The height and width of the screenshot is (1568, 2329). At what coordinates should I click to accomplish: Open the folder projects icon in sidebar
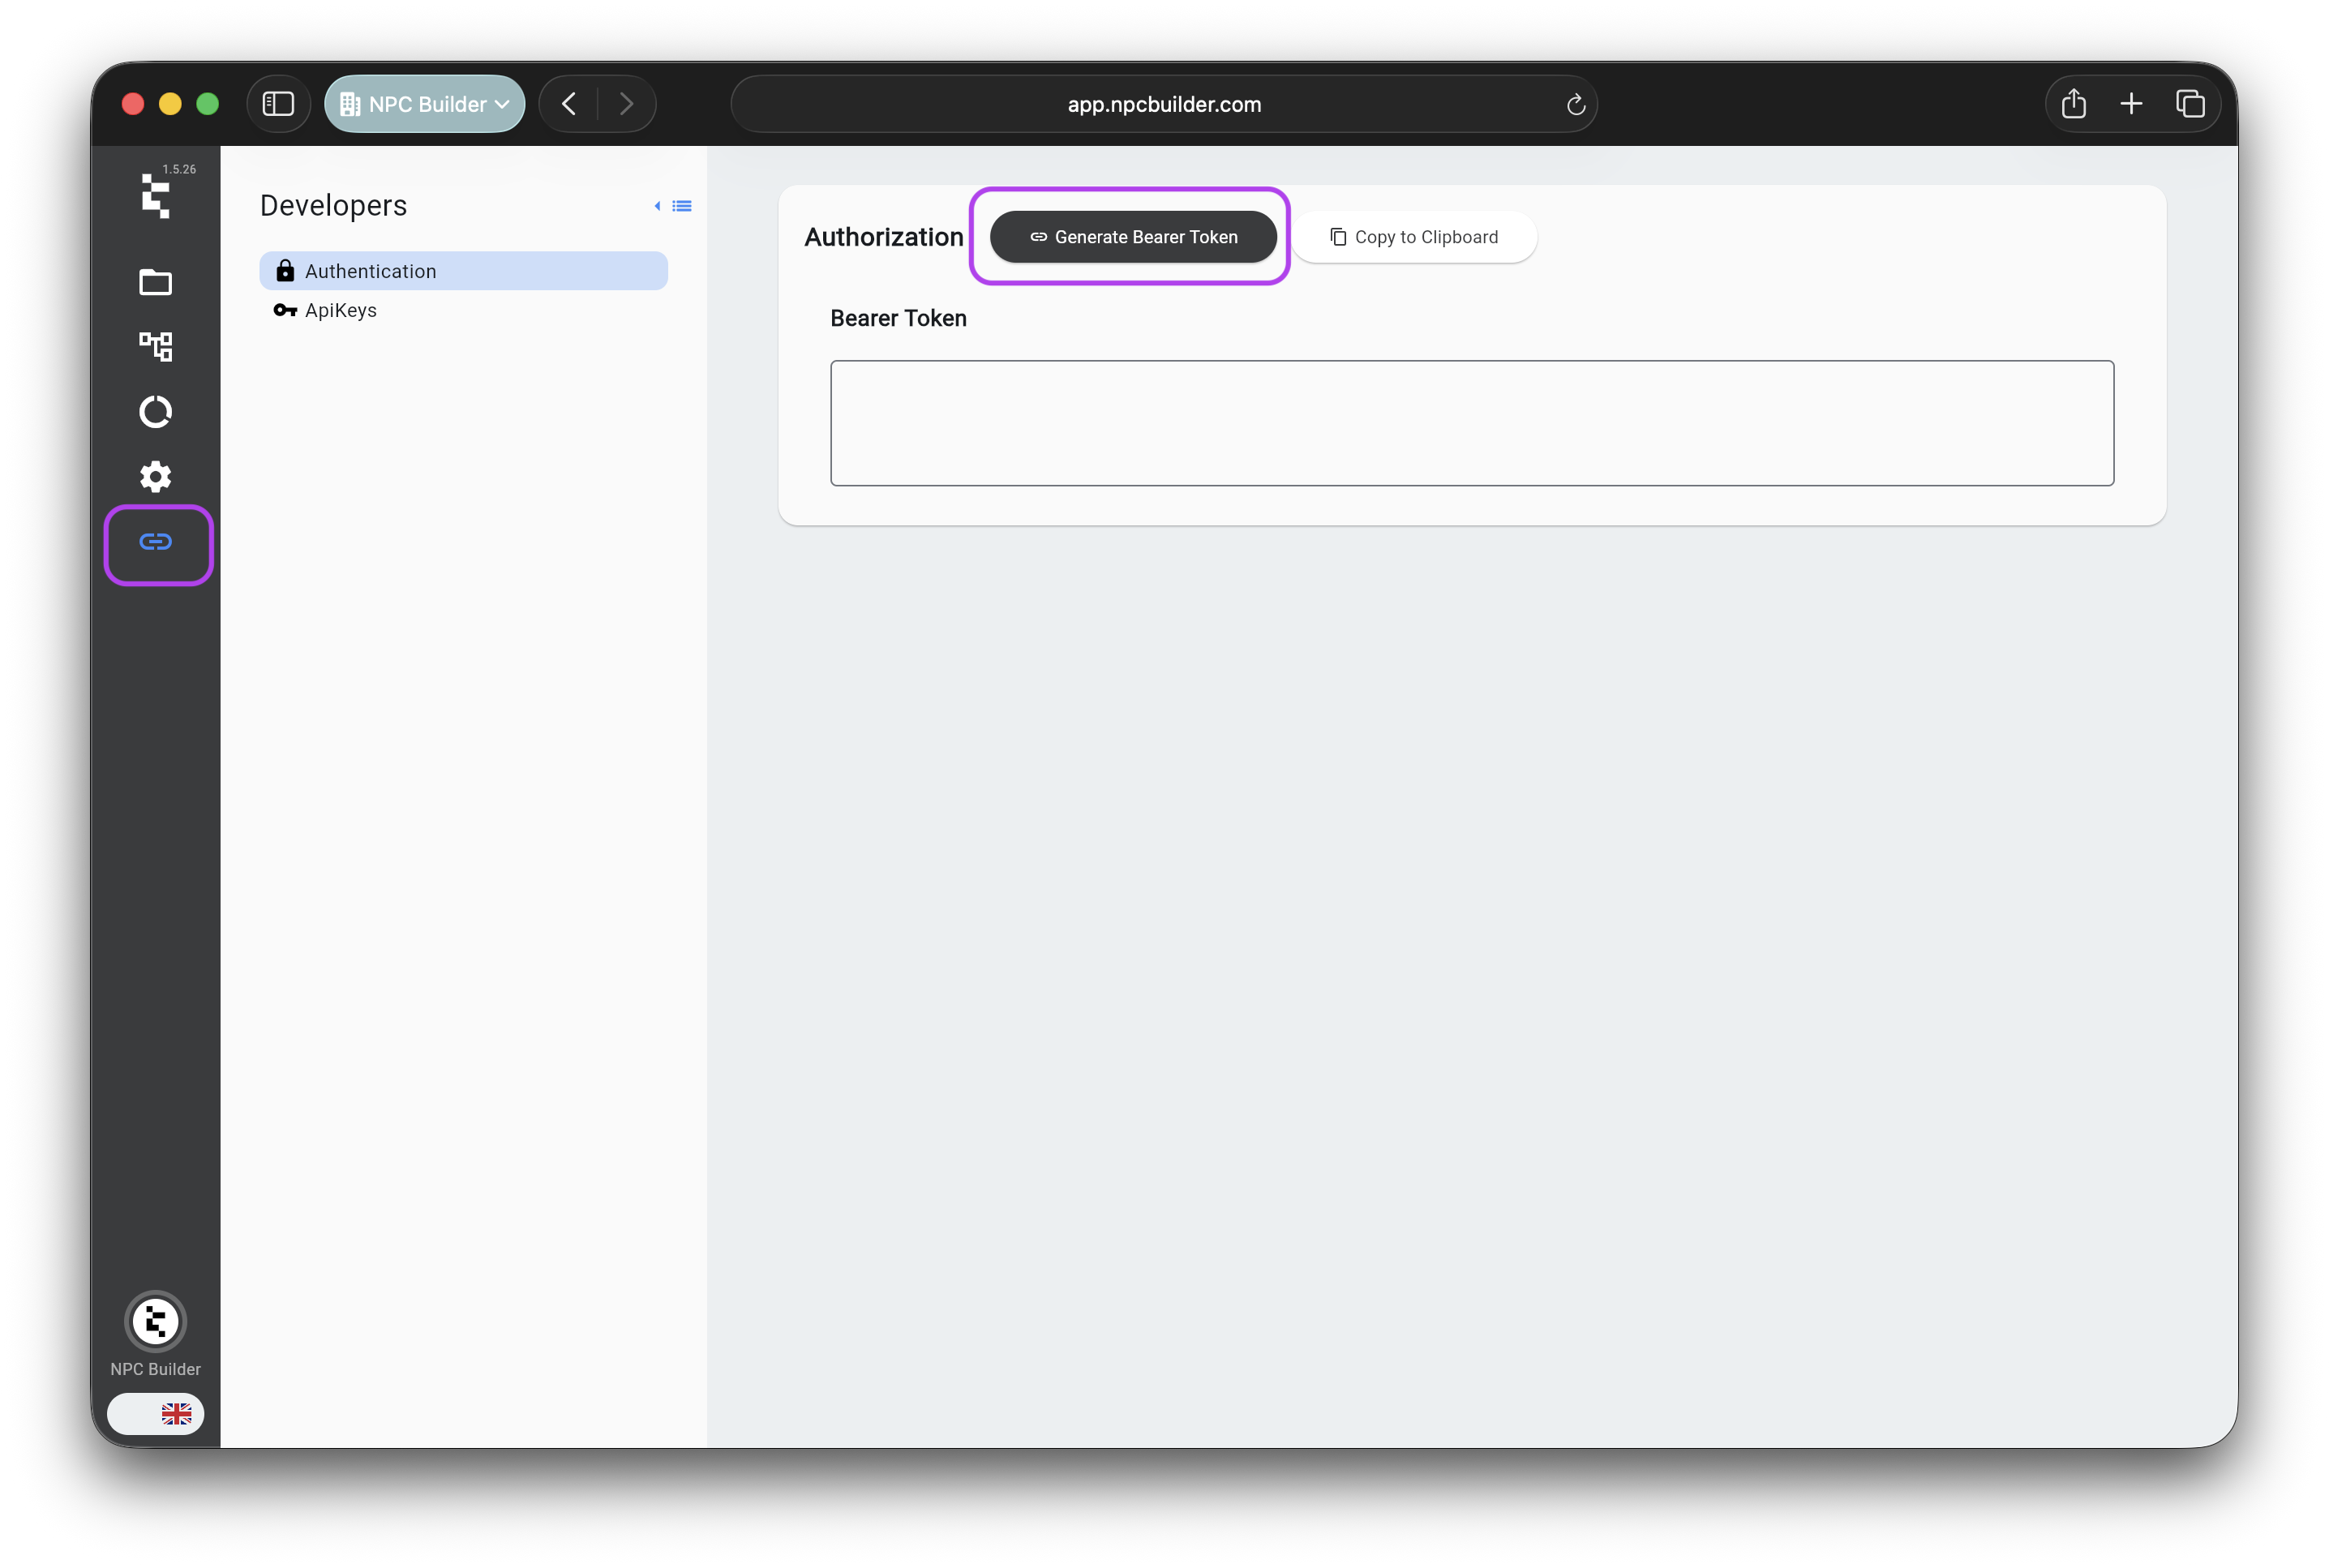tap(155, 283)
